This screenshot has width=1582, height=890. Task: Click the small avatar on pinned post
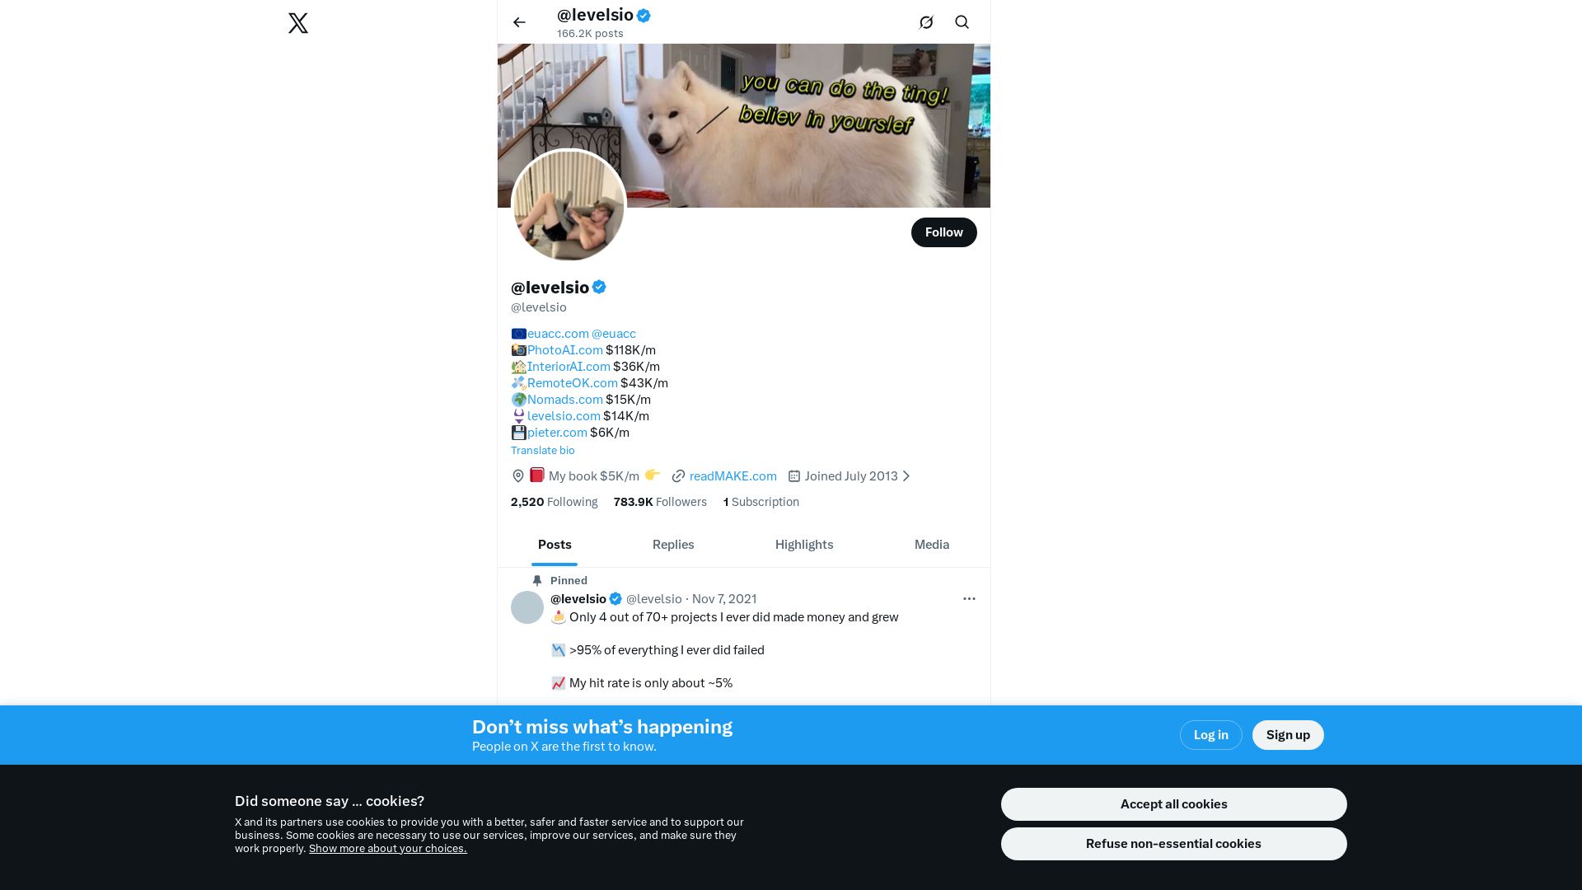click(527, 607)
